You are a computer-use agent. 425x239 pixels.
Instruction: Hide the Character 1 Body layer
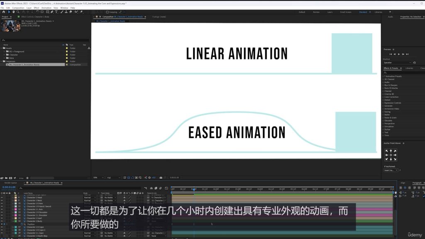(x=2, y=221)
